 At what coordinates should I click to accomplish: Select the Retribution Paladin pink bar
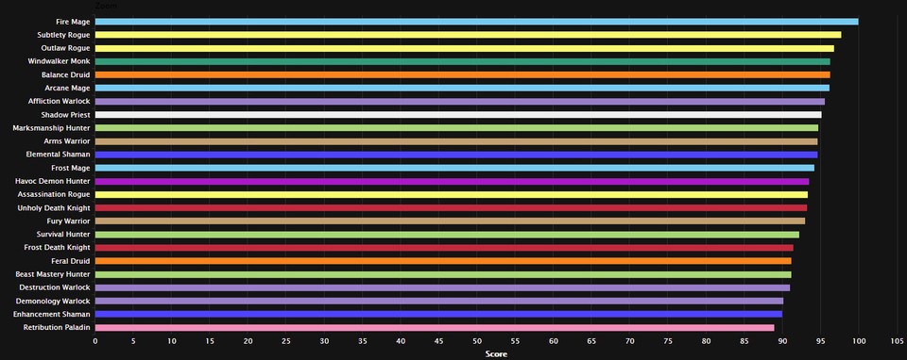click(435, 328)
